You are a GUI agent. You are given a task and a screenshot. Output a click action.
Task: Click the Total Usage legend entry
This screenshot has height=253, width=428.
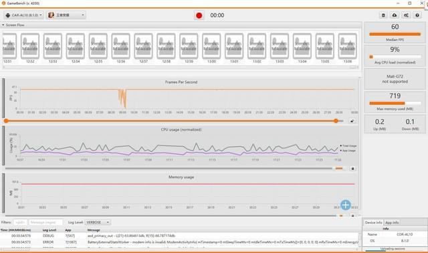click(348, 146)
